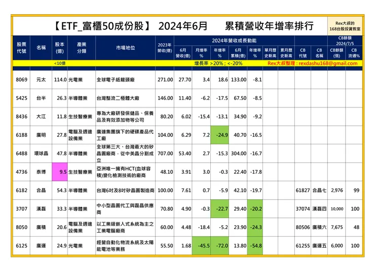Click the Rex大叔的168台股投資教室 badge
Image resolution: width=375 pixels, height=265 pixels.
pos(345,26)
